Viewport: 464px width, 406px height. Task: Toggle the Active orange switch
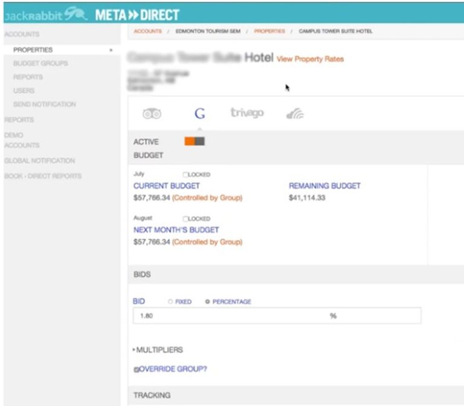195,141
